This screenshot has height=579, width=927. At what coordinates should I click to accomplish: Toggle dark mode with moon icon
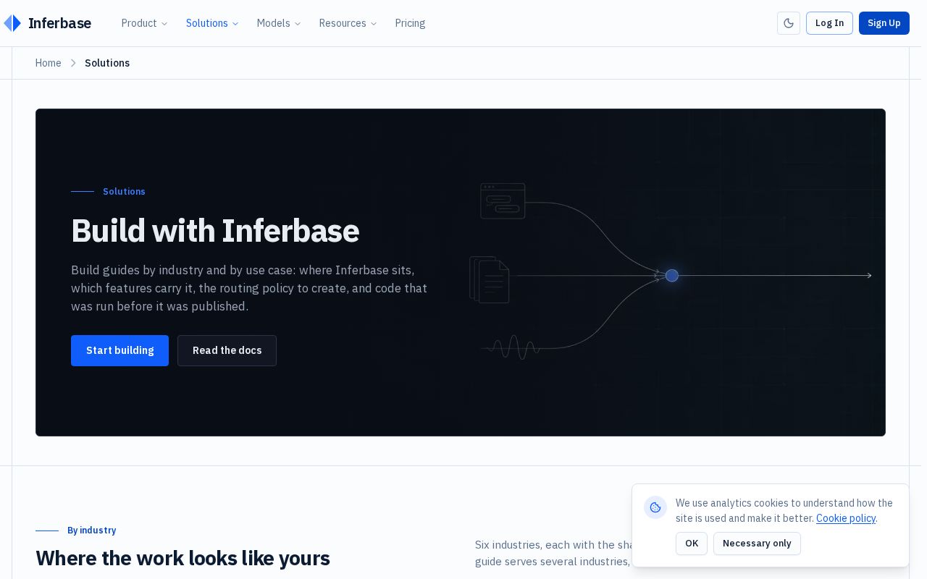click(789, 23)
